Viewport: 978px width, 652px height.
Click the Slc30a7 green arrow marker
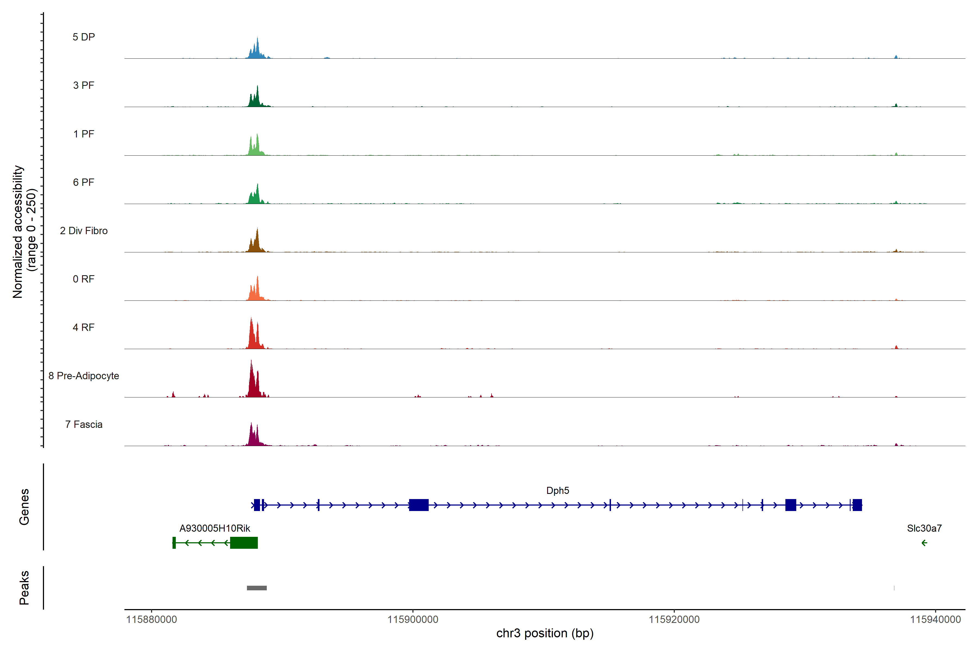click(x=924, y=543)
